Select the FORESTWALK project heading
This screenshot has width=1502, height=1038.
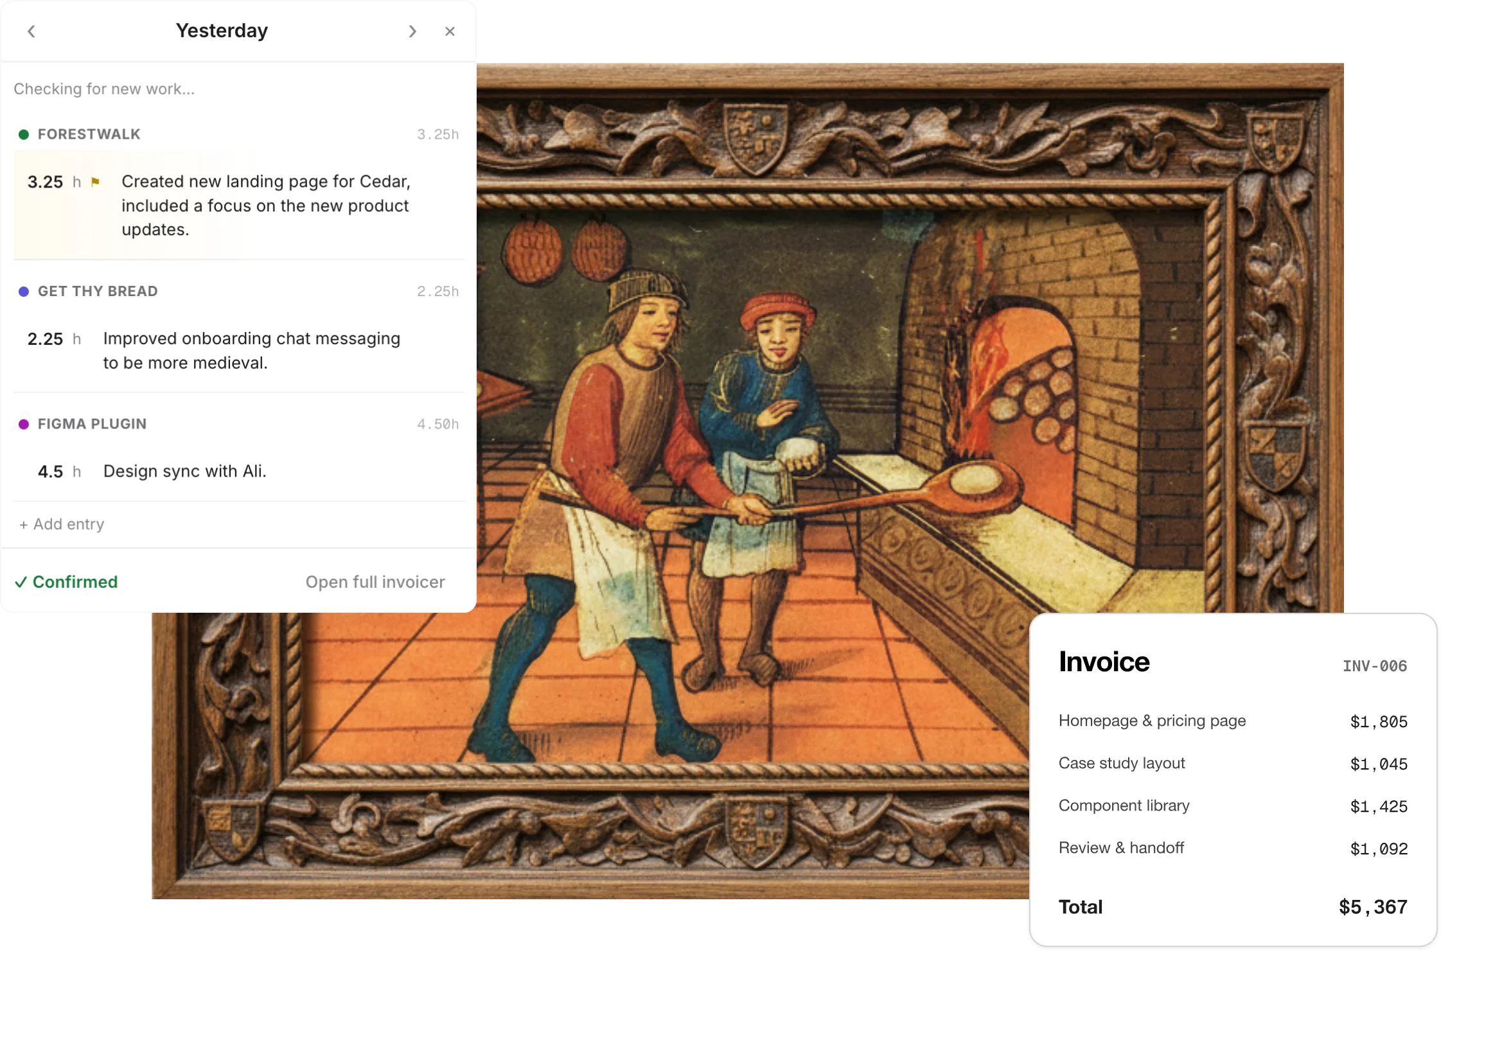tap(89, 135)
